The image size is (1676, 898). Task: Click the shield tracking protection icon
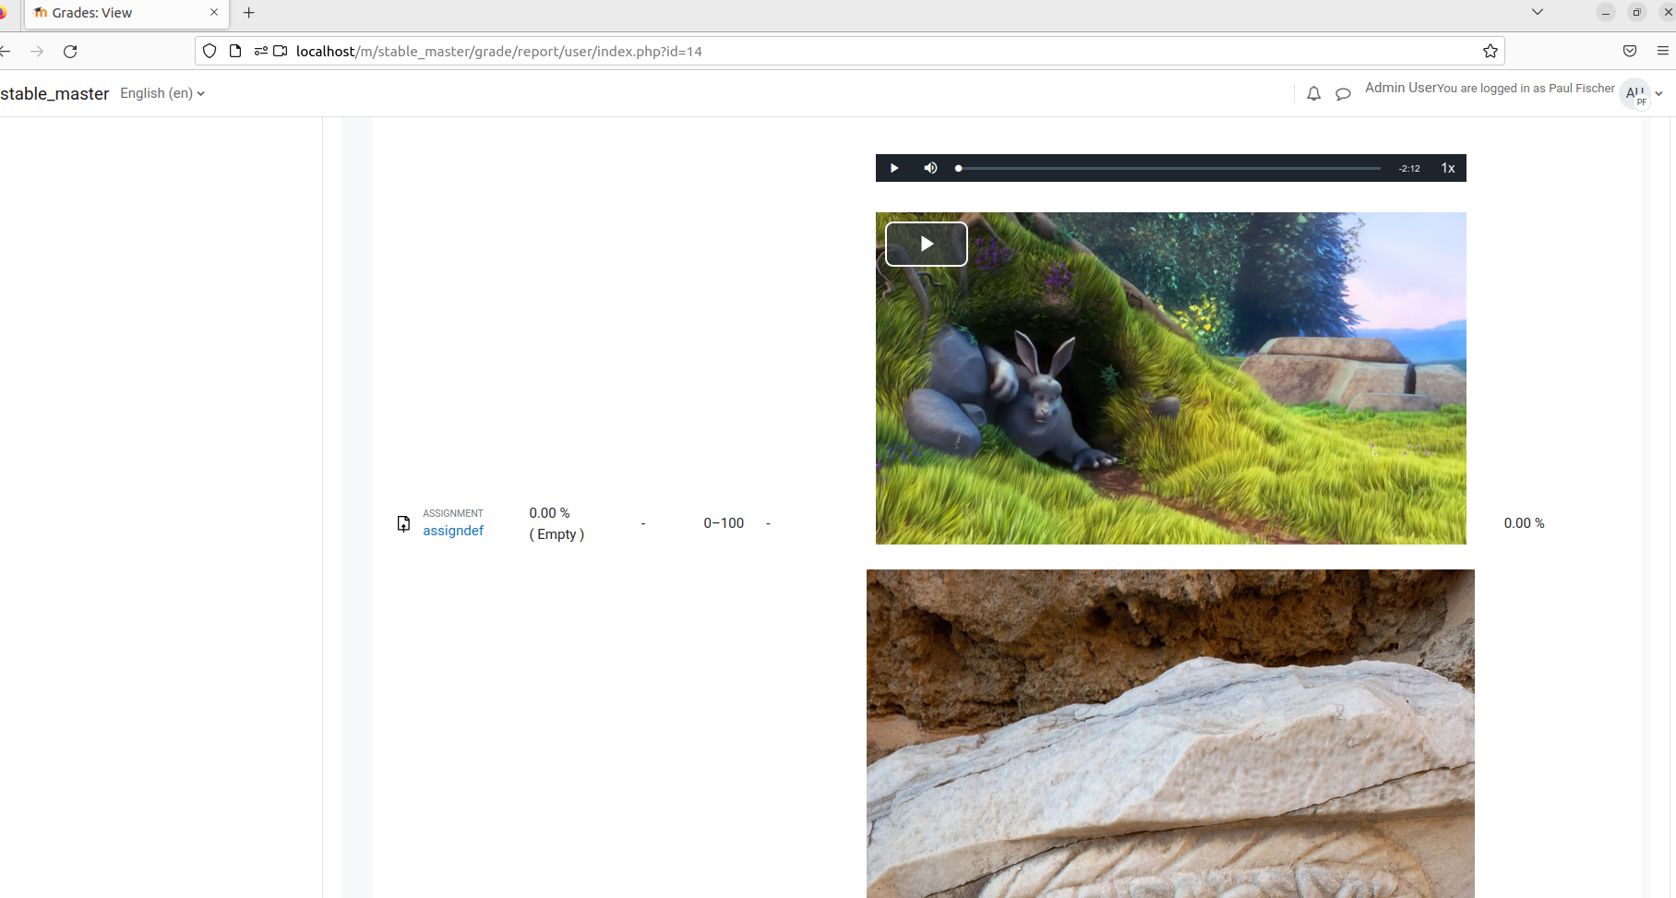pos(209,52)
